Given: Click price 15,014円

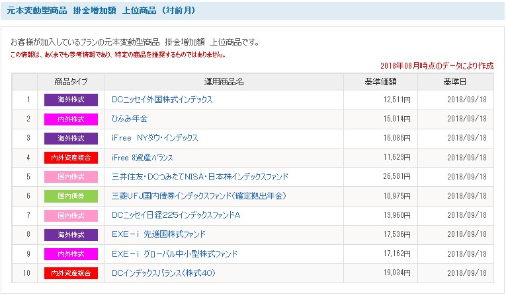Looking at the screenshot, I should pyautogui.click(x=397, y=119).
